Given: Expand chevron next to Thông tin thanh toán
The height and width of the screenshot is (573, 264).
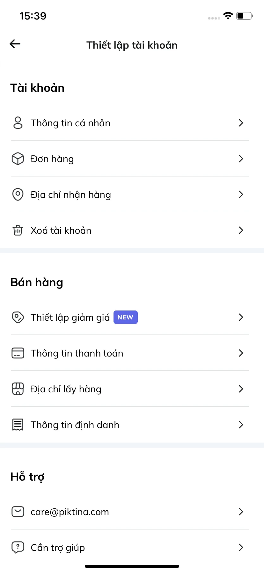Looking at the screenshot, I should pos(241,353).
